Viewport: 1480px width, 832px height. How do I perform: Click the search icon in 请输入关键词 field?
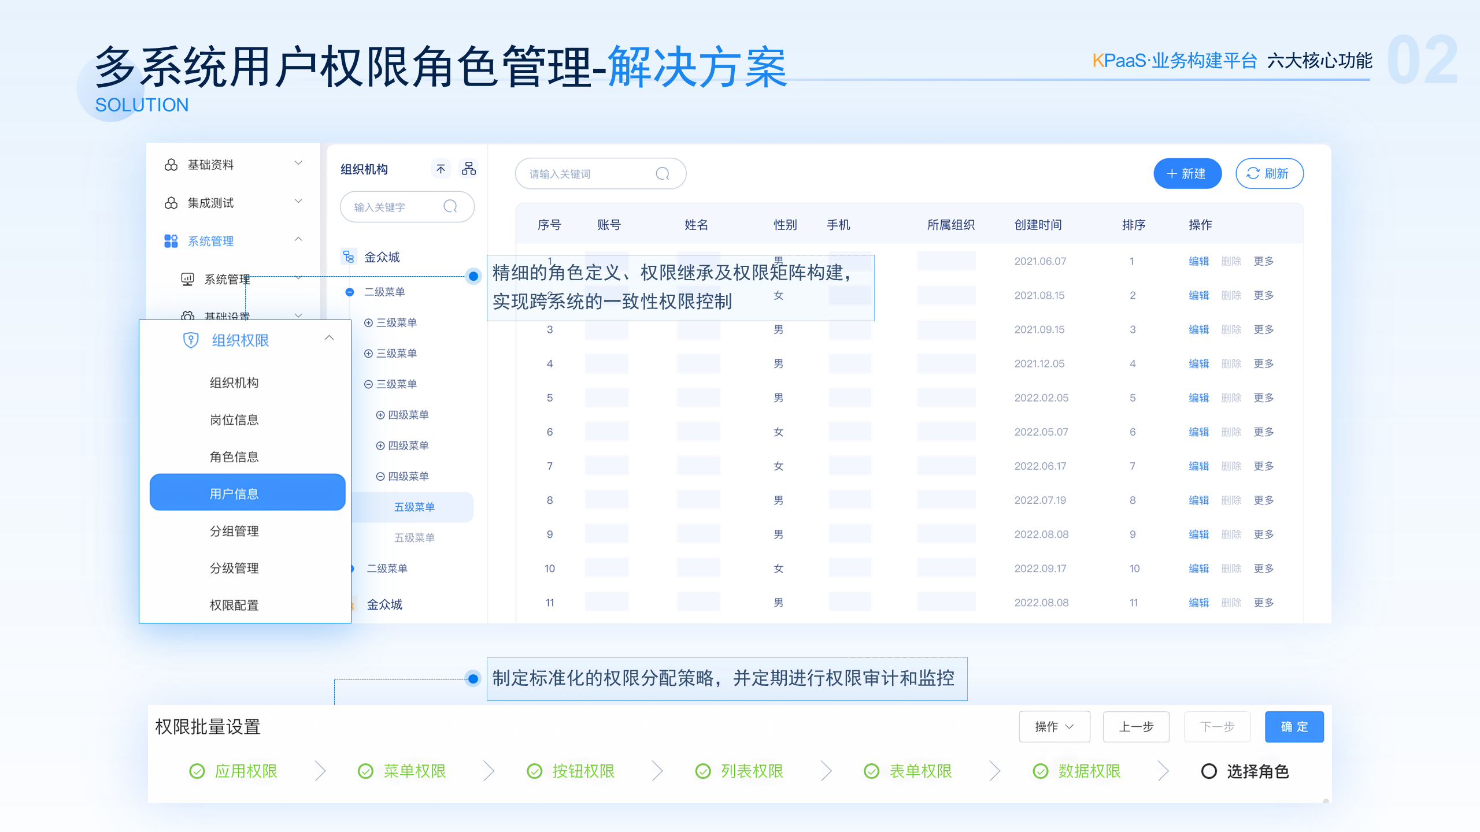click(663, 174)
